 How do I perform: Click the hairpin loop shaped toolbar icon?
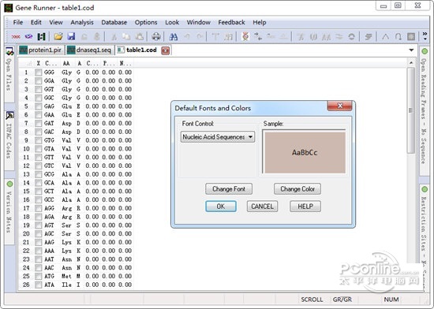pyautogui.click(x=398, y=36)
